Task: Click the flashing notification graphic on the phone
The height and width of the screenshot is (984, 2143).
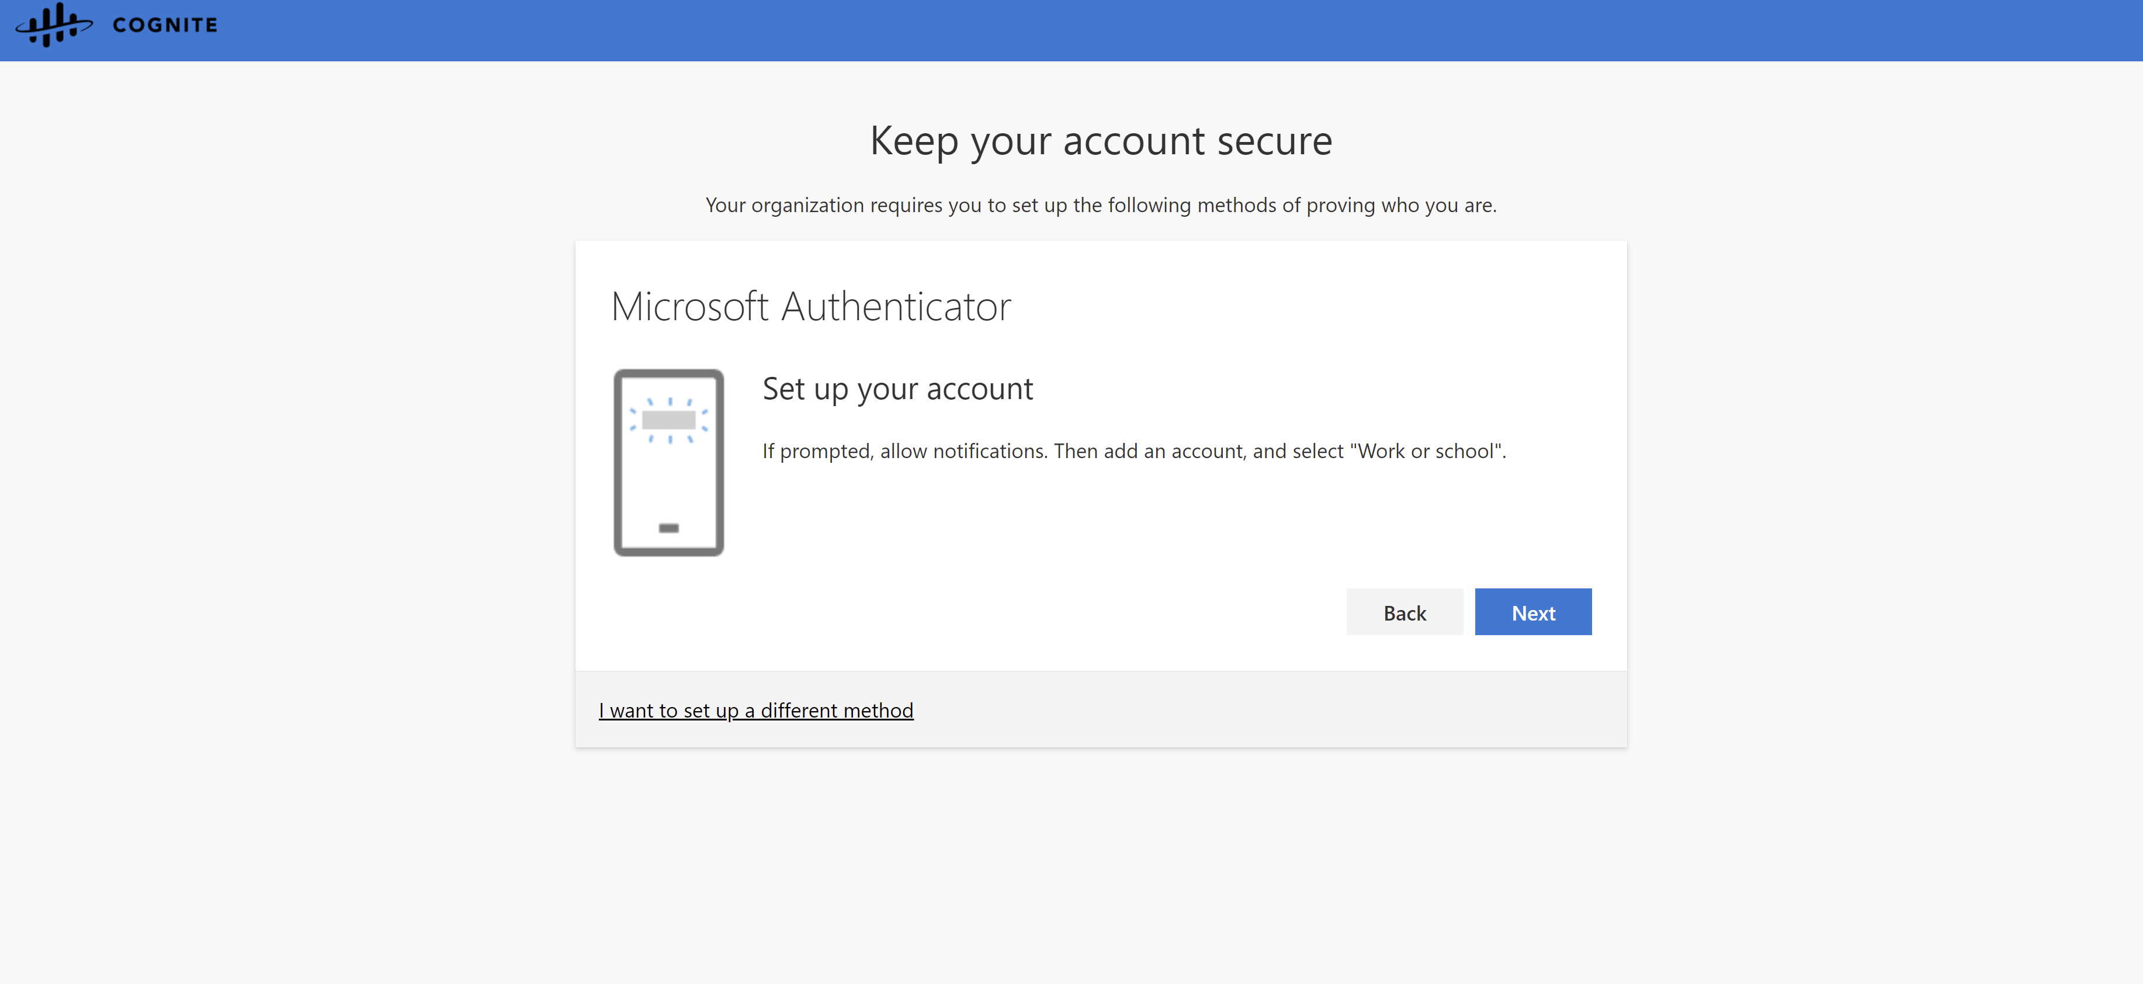Action: coord(668,420)
